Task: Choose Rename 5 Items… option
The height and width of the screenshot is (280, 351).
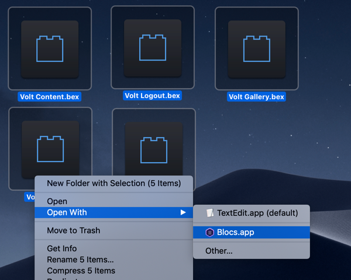Action: click(113, 260)
